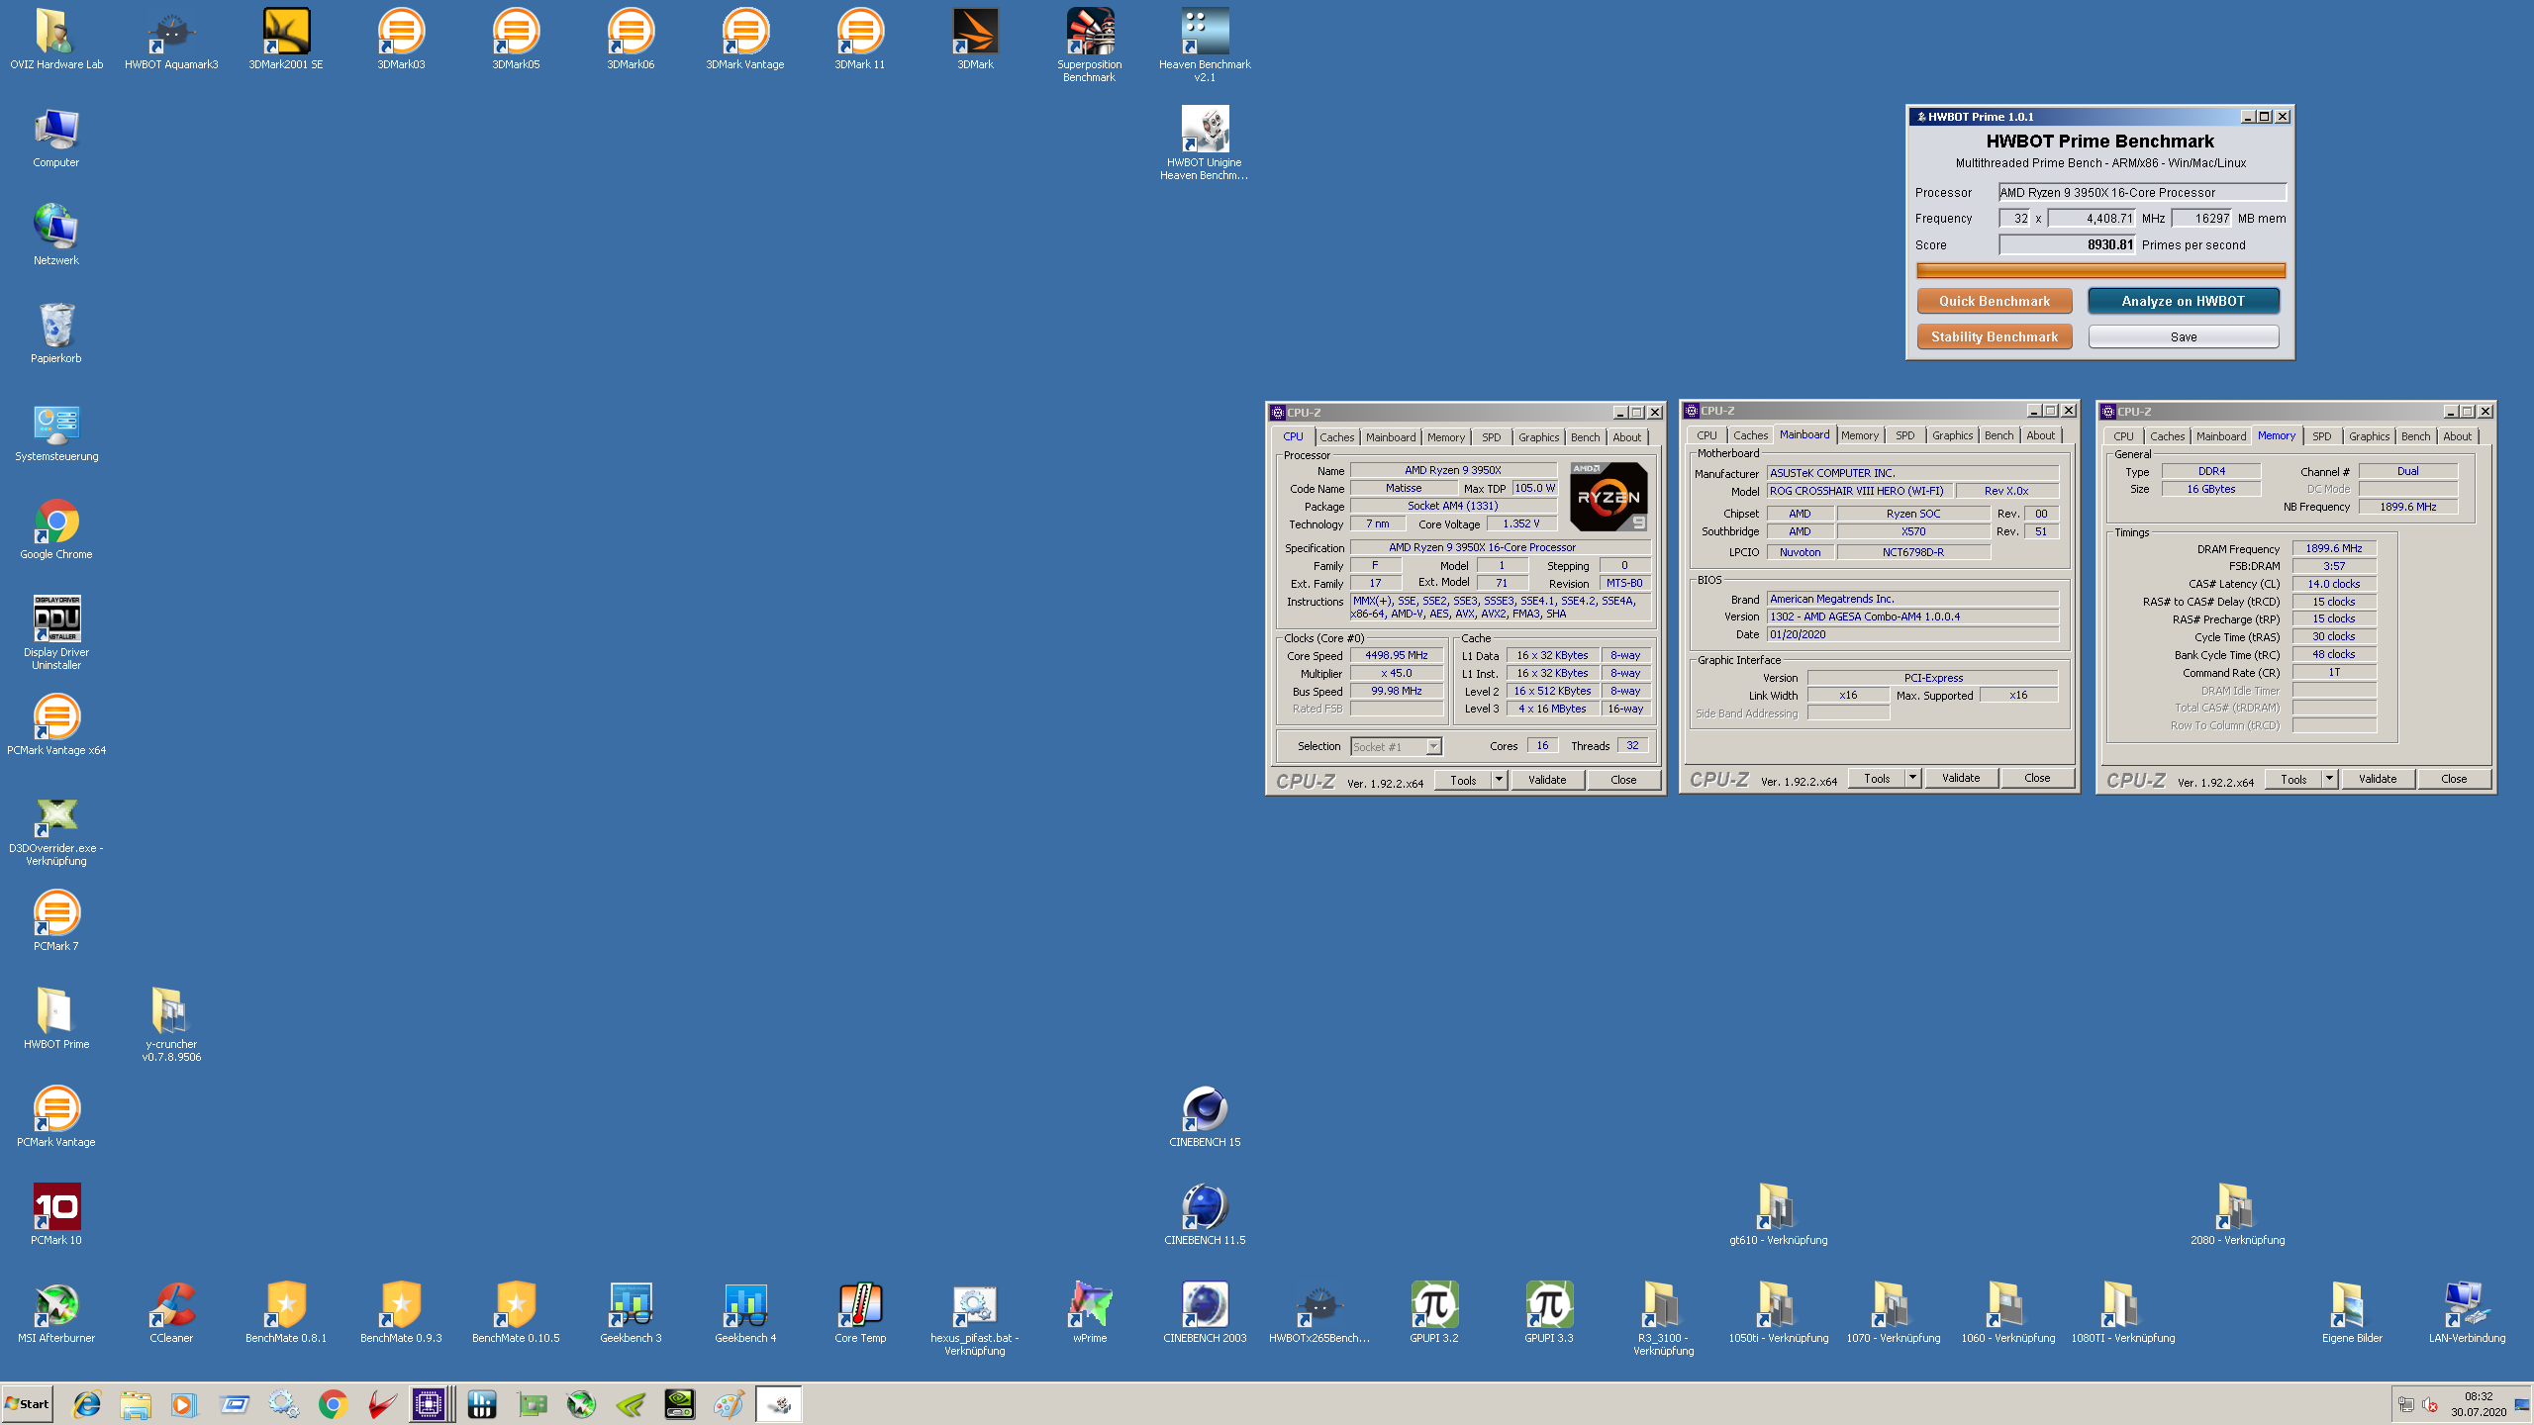2534x1425 pixels.
Task: Launch the Core Temp shortcut
Action: (x=860, y=1313)
